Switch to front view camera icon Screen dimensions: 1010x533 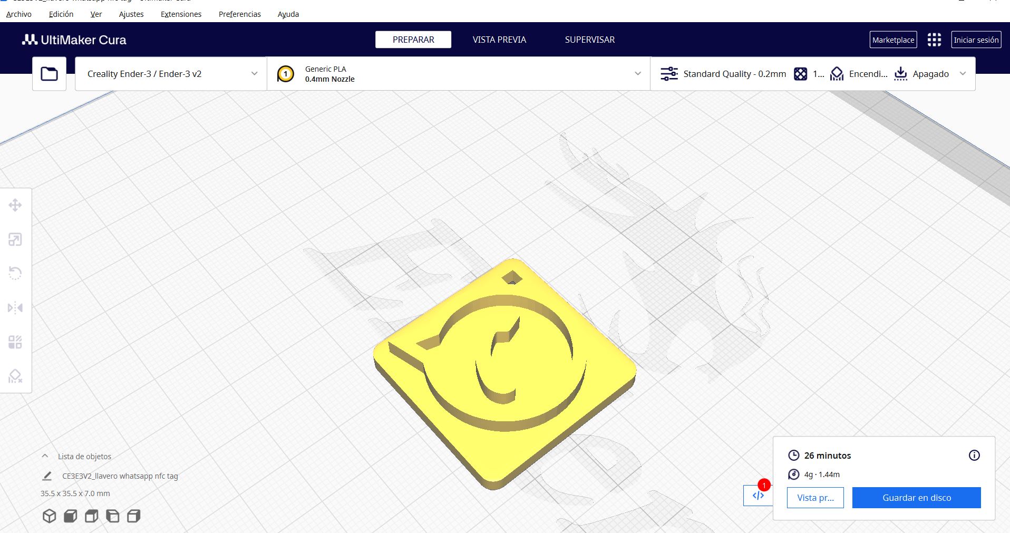pos(70,516)
